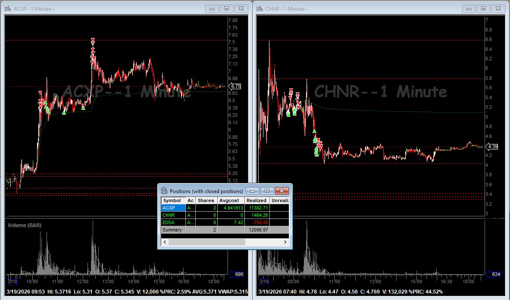The width and height of the screenshot is (510, 300).
Task: Click the 12:00 time label on ACXP axis
Action: pyautogui.click(x=83, y=281)
